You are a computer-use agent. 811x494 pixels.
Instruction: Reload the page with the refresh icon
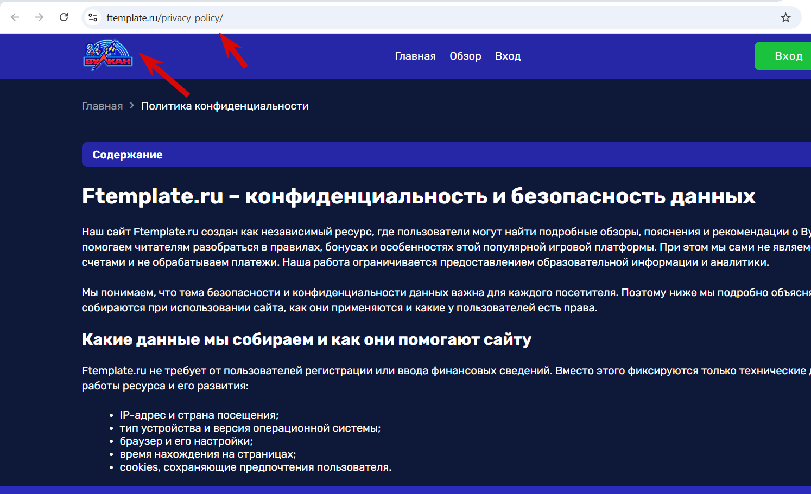(x=64, y=17)
